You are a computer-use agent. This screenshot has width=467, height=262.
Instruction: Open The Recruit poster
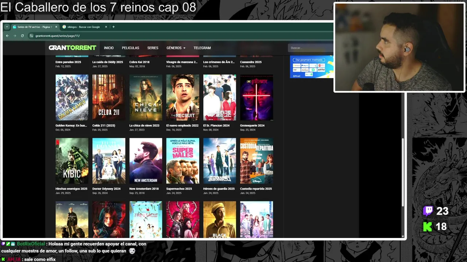tap(183, 98)
